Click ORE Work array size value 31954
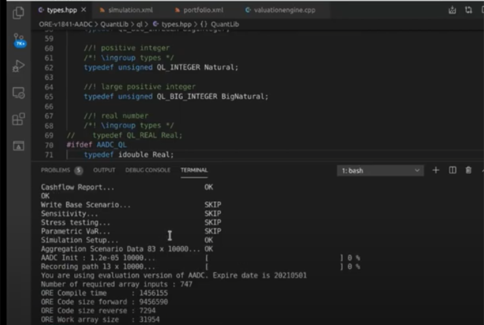Image resolution: width=484 pixels, height=325 pixels. (149, 319)
